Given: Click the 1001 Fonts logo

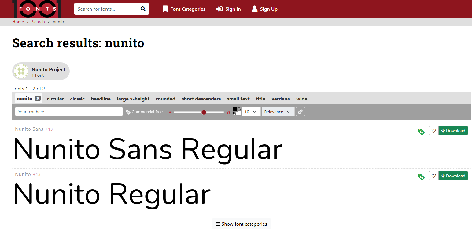Looking at the screenshot, I should (x=37, y=9).
